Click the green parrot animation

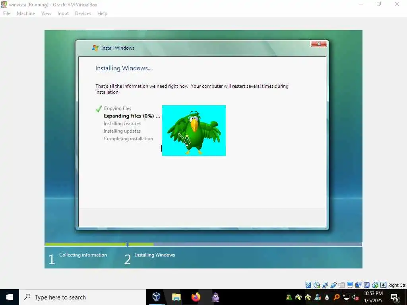point(194,130)
